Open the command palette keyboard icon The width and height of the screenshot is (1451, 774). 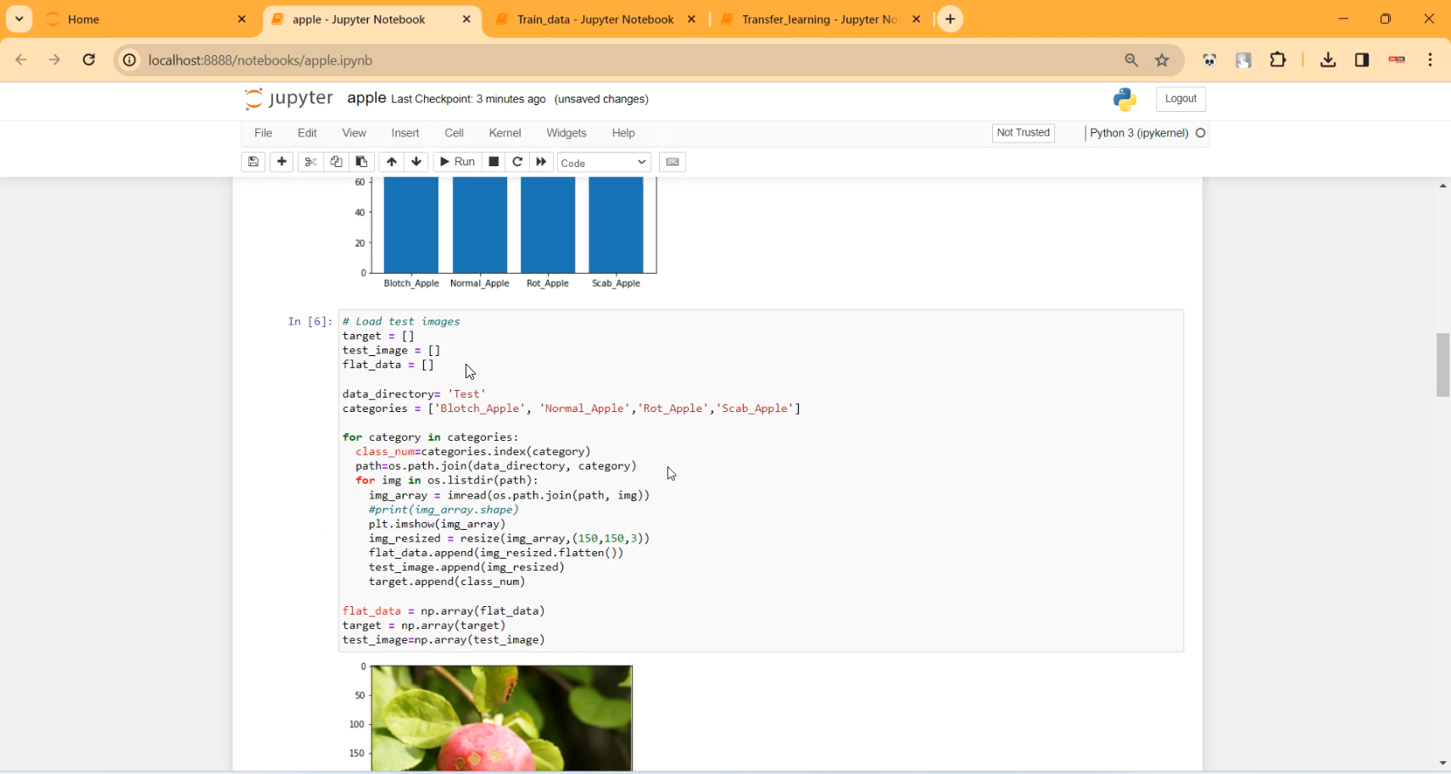pyautogui.click(x=672, y=162)
